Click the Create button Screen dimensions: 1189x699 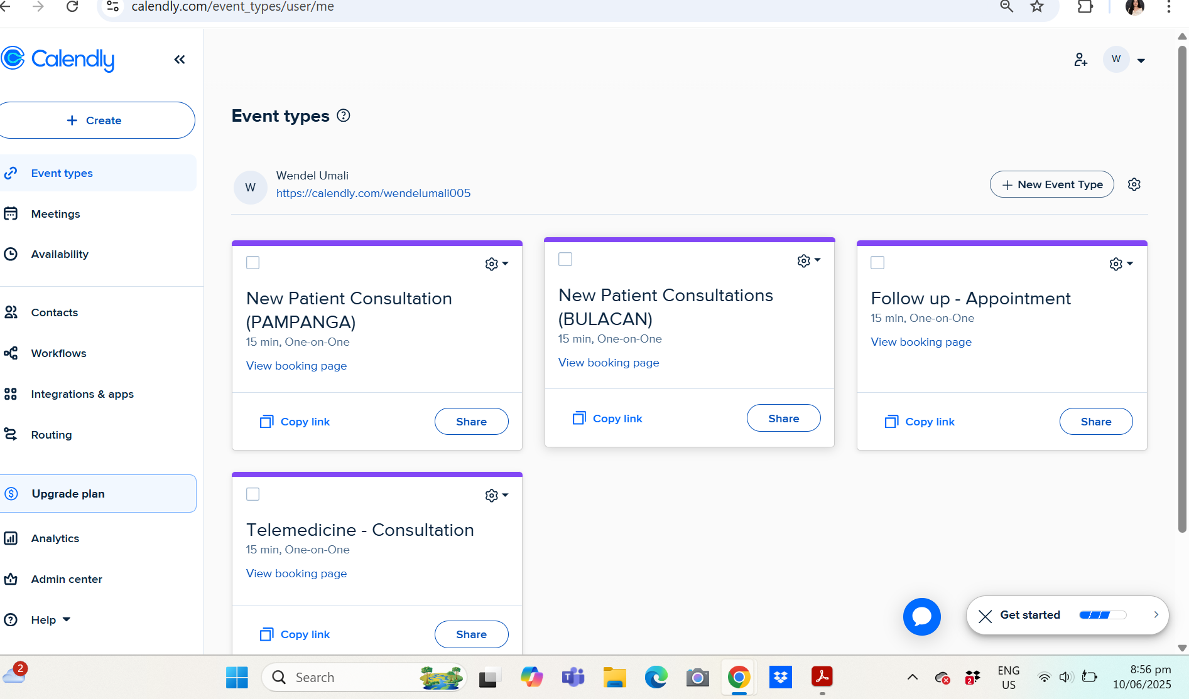coord(97,120)
